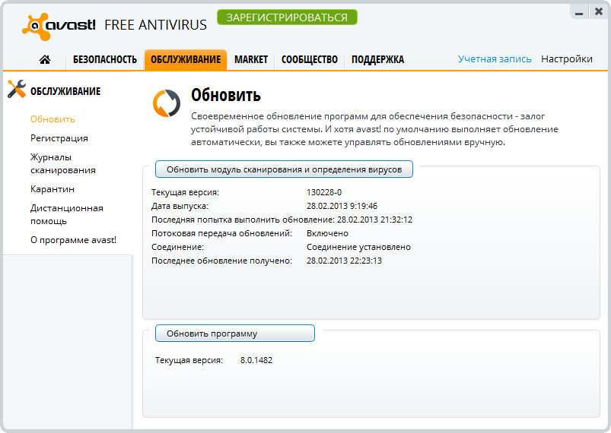The width and height of the screenshot is (611, 433).
Task: Open the СООБЩЕСТВО tab
Action: tap(310, 59)
